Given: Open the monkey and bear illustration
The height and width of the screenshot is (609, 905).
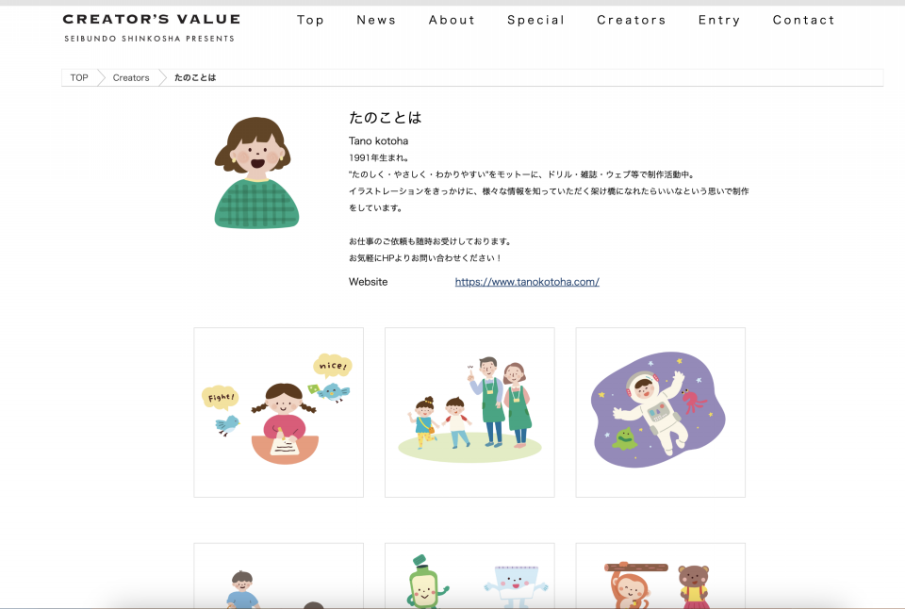Looking at the screenshot, I should point(660,576).
